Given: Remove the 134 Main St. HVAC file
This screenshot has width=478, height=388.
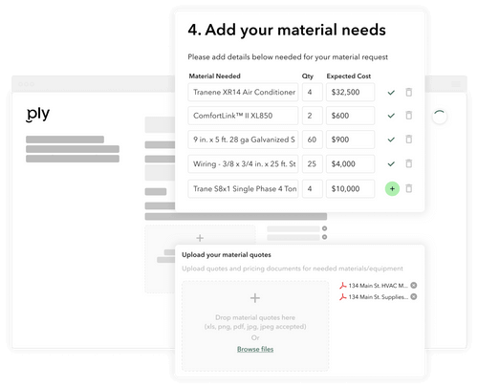Looking at the screenshot, I should pyautogui.click(x=414, y=285).
